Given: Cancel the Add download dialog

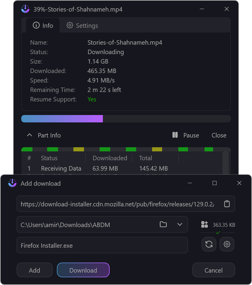Looking at the screenshot, I should point(213,270).
